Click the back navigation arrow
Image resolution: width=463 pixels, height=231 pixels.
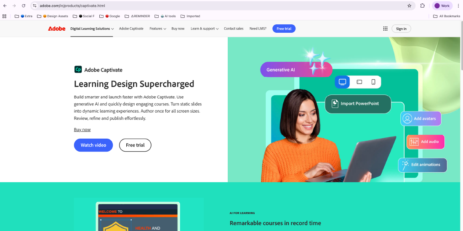coord(5,5)
